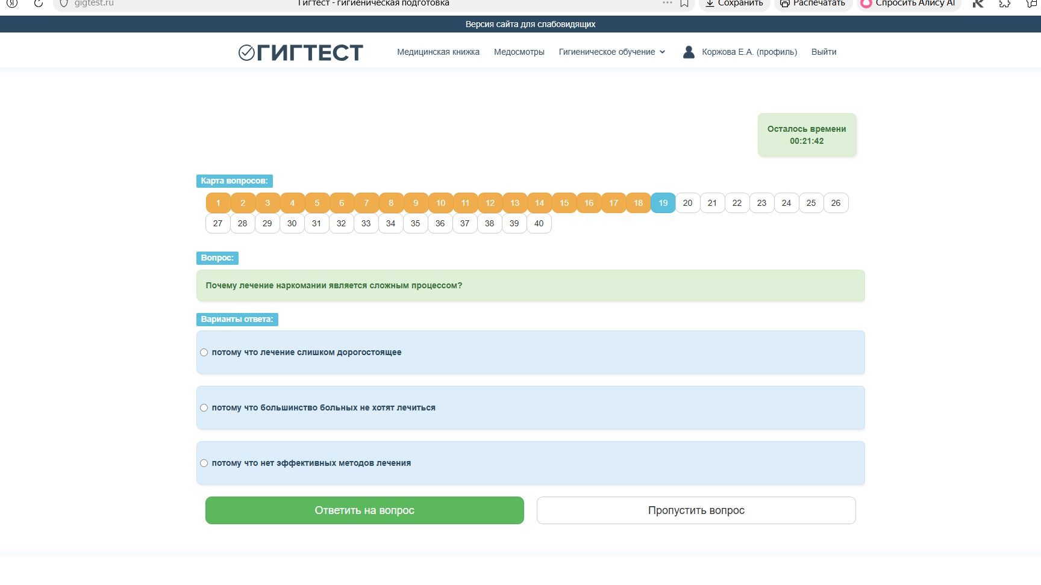
Task: Expand the Гигиеническое обучение dropdown menu
Action: (612, 52)
